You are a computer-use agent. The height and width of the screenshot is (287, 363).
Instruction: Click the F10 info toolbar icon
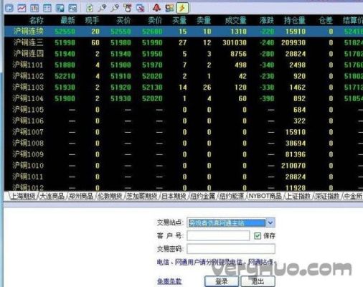click(72, 9)
